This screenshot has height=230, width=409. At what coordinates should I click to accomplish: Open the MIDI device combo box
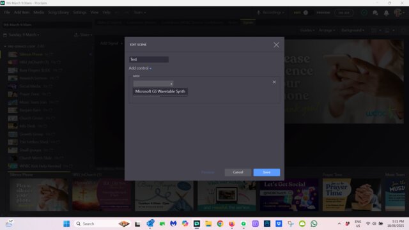(x=153, y=84)
